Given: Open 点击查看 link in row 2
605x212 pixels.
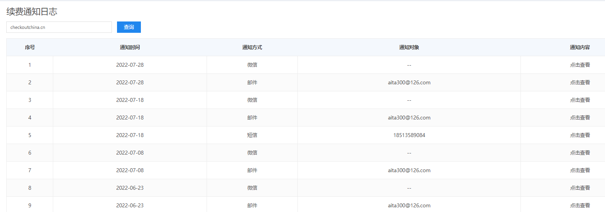Looking at the screenshot, I should tap(580, 83).
